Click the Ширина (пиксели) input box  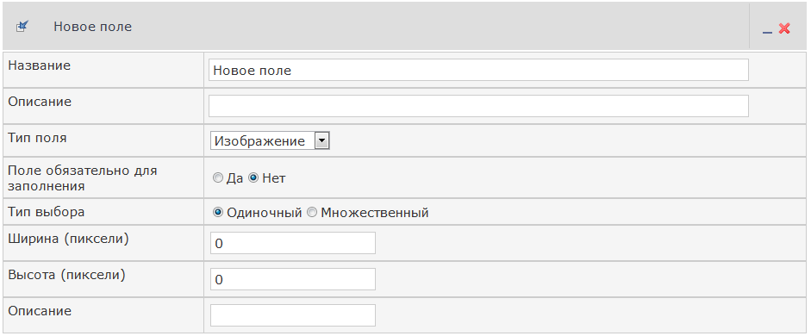[x=293, y=243]
